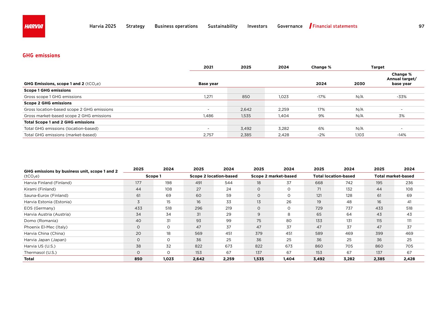Click the Kirami (Finland) row label
447x316 pixels.
(x=40, y=189)
